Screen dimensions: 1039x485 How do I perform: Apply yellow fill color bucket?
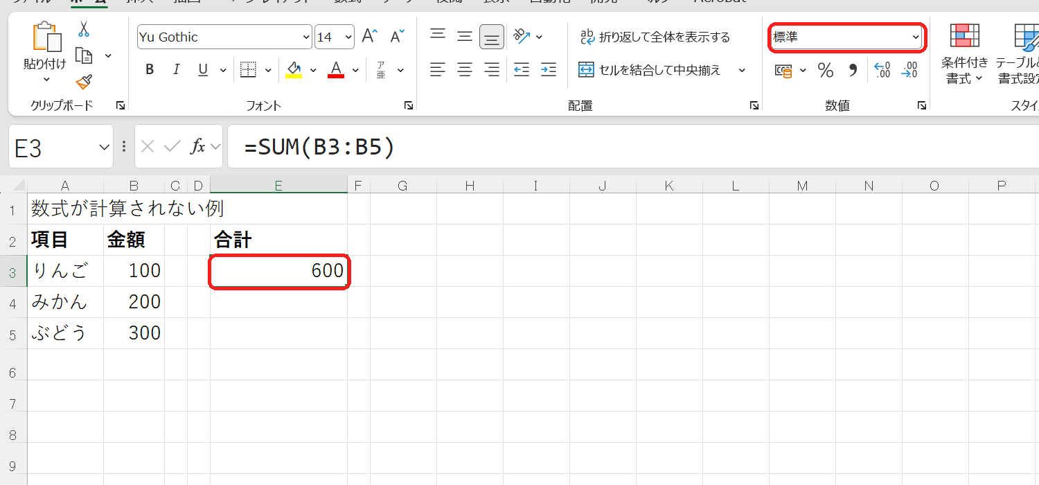pyautogui.click(x=294, y=69)
